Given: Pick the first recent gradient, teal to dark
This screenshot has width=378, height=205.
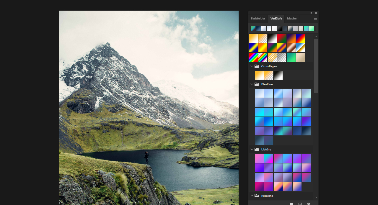Looking at the screenshot, I should pos(253,28).
